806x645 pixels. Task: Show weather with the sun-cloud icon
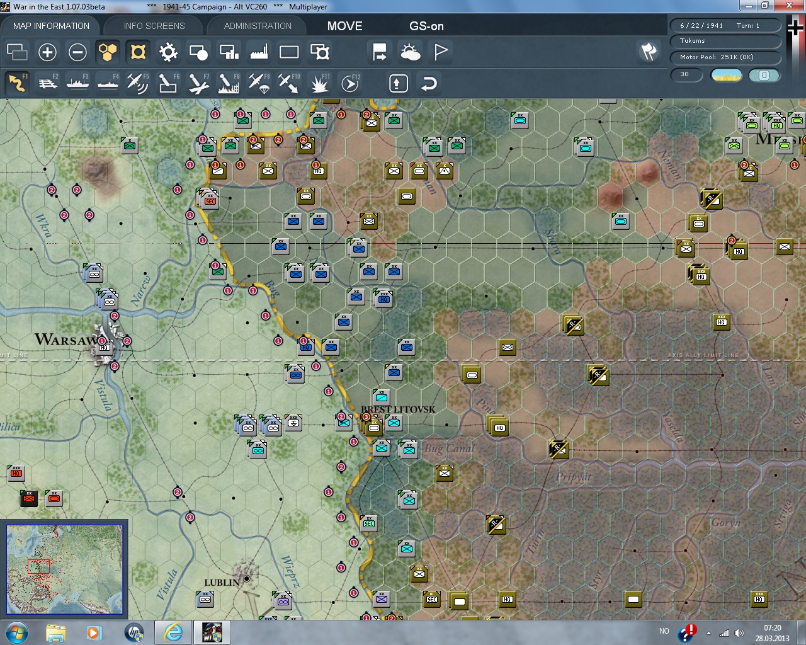coord(410,52)
